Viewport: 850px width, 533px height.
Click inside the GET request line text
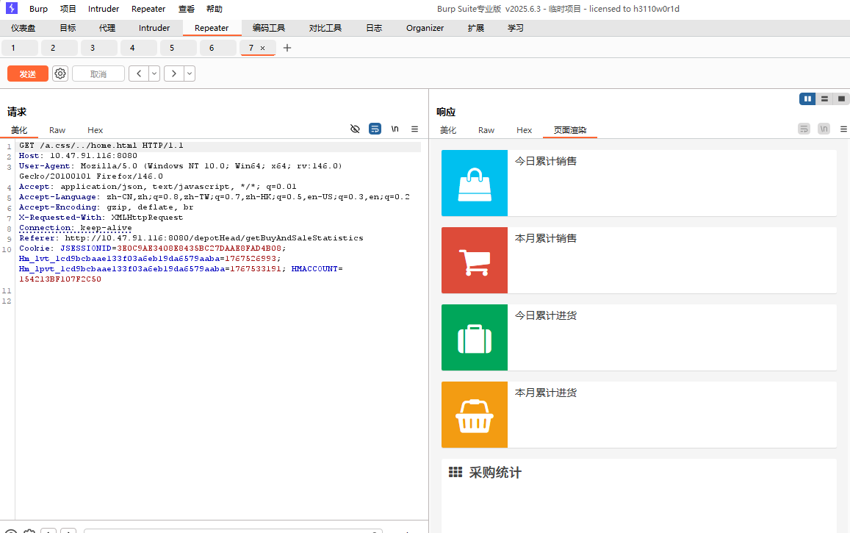101,146
